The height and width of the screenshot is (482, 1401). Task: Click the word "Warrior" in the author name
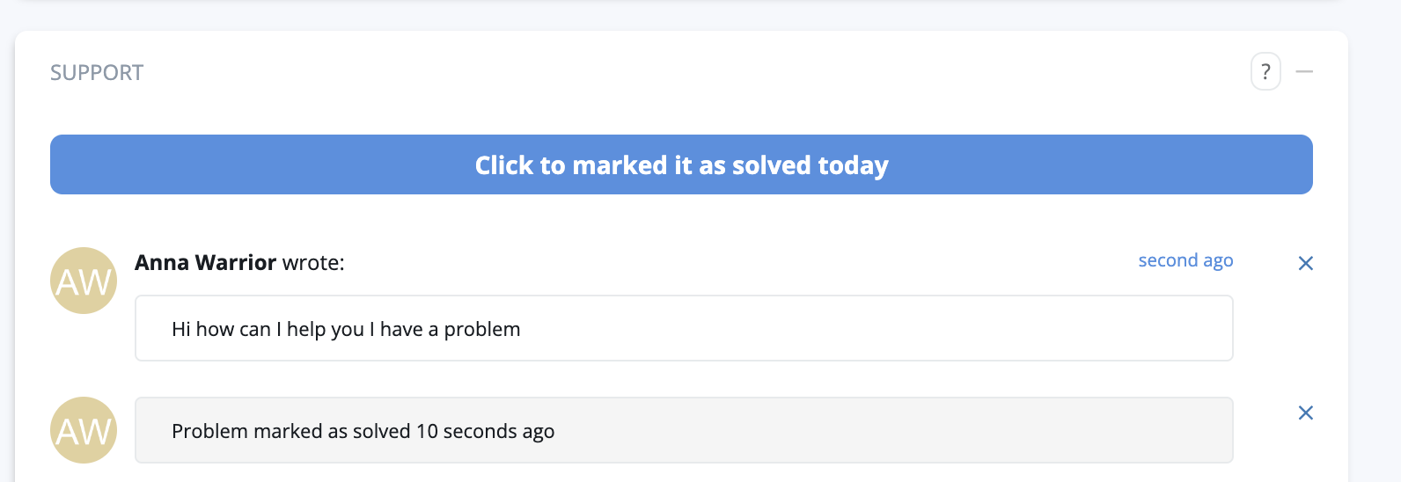236,262
